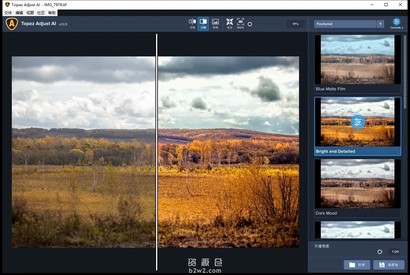Click the fit-to-window (适合) icon
The image size is (410, 275).
click(x=230, y=24)
